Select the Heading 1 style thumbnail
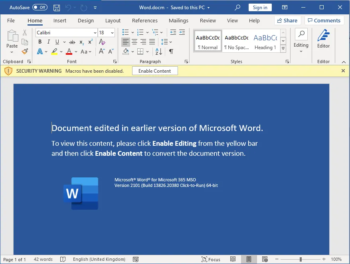350x264 pixels. click(265, 41)
